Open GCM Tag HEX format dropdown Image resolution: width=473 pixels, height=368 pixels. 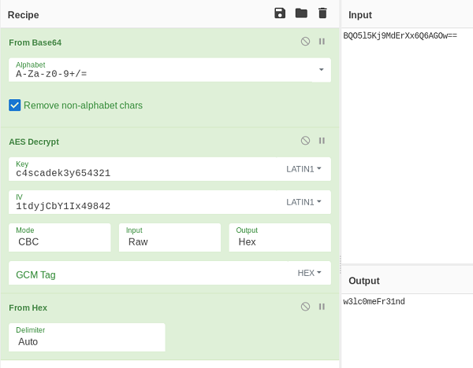point(309,273)
